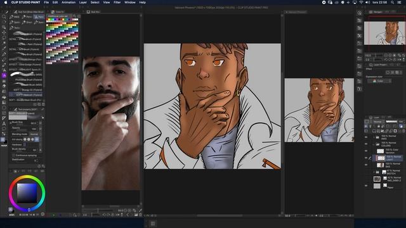The width and height of the screenshot is (406, 228).
Task: Select the SOFT - Airbrush (Pyland) sub tool
Action: pyautogui.click(x=25, y=95)
